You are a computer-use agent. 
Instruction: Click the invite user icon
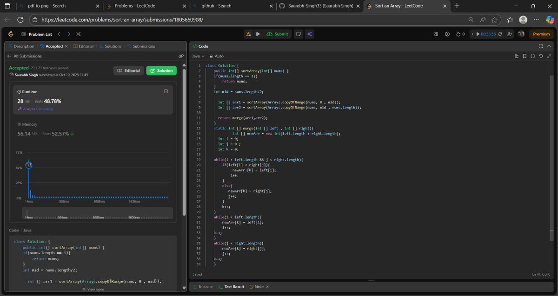(x=510, y=34)
